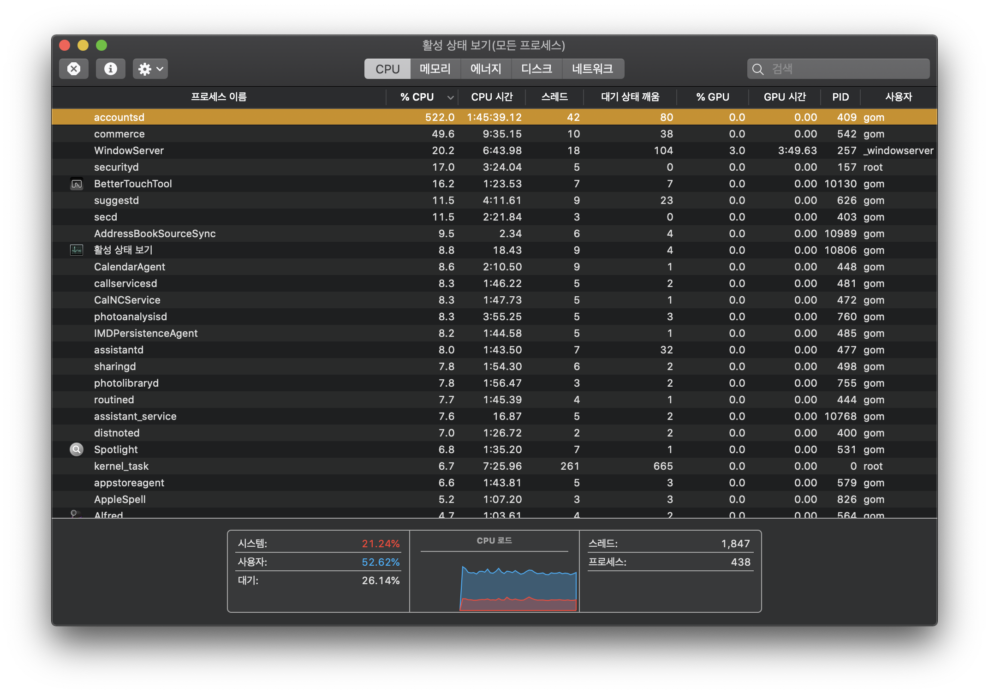Click the stop process X icon
This screenshot has width=989, height=694.
coord(74,69)
